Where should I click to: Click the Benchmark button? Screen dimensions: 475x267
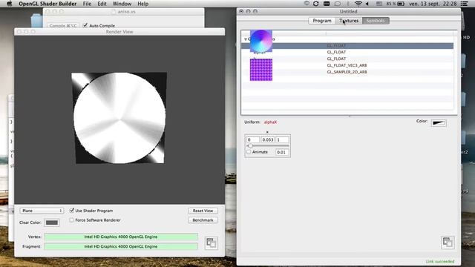203,220
